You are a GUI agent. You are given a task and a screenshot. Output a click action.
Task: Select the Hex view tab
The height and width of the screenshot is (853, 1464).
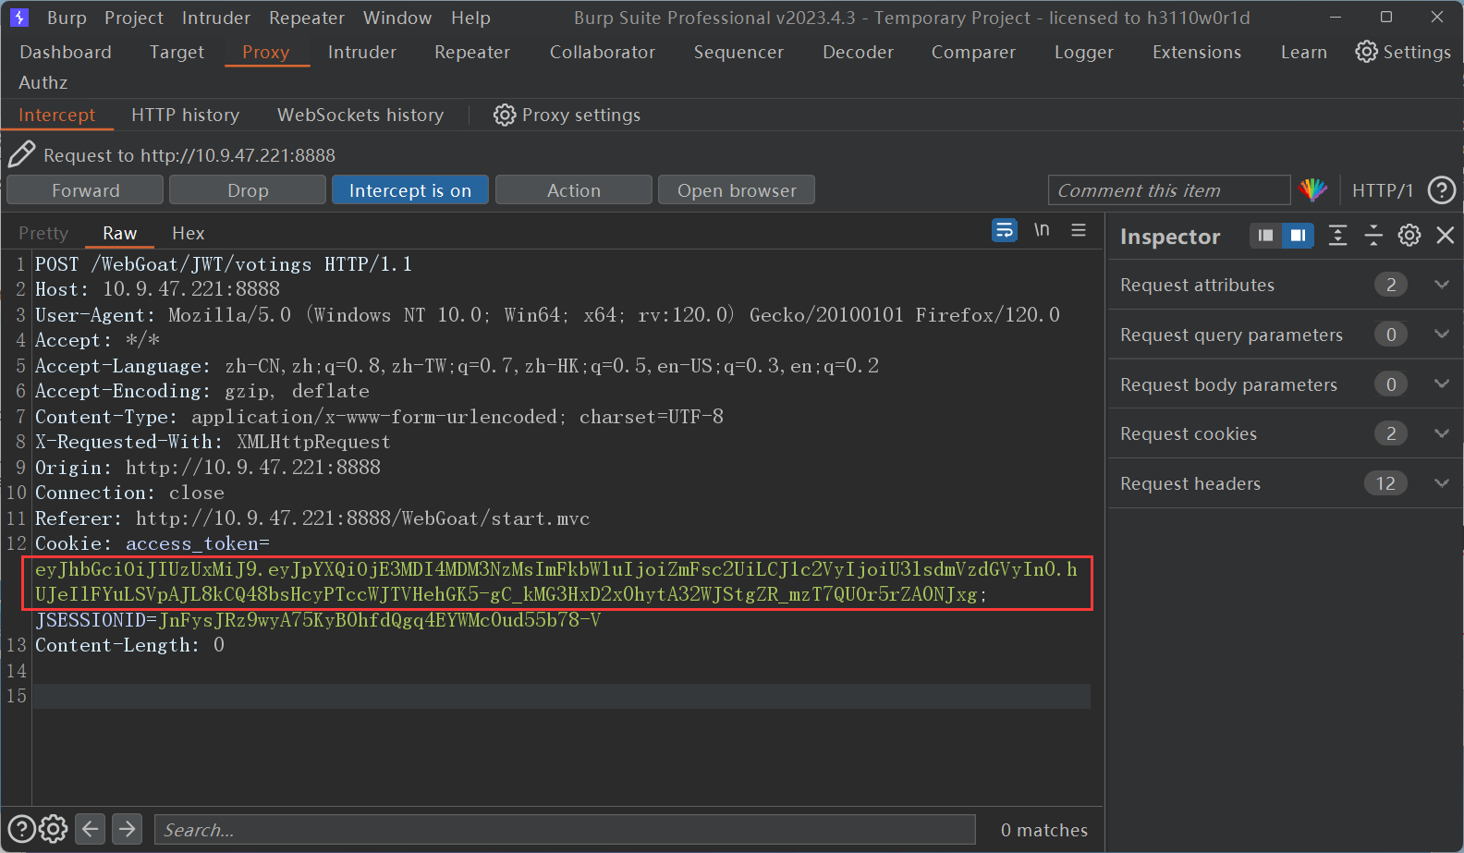click(x=189, y=233)
